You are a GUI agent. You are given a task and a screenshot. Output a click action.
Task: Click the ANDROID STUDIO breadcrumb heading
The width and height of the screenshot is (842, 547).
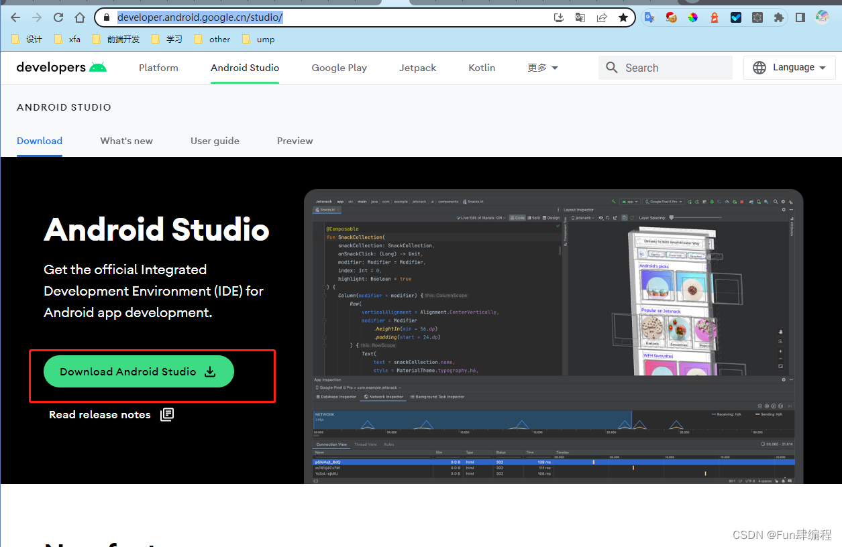(64, 107)
